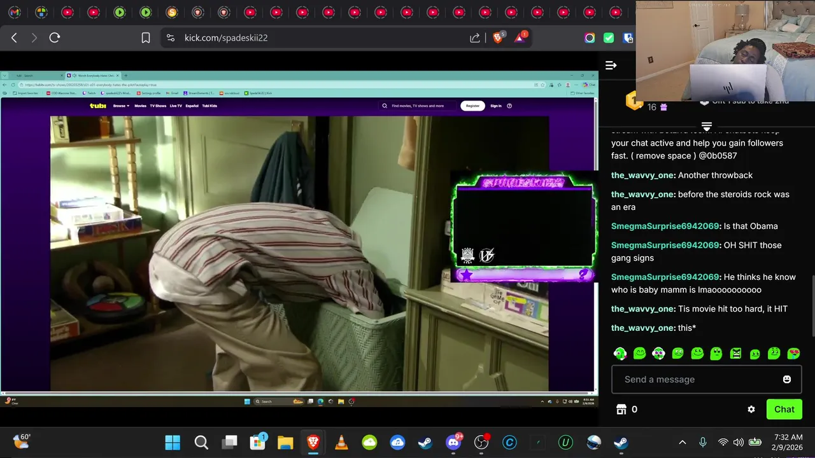Open chat settings gear icon
The width and height of the screenshot is (815, 458).
click(751, 410)
